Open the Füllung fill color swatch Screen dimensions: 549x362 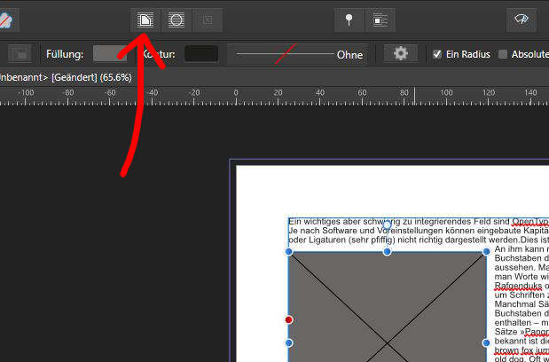[110, 54]
